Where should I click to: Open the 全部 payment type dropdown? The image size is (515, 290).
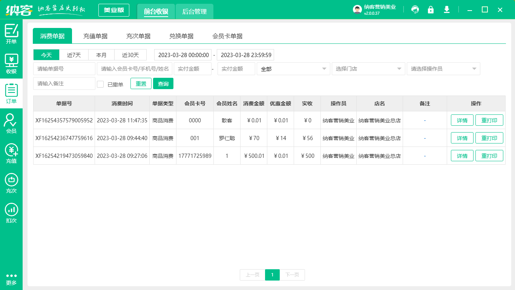[293, 69]
